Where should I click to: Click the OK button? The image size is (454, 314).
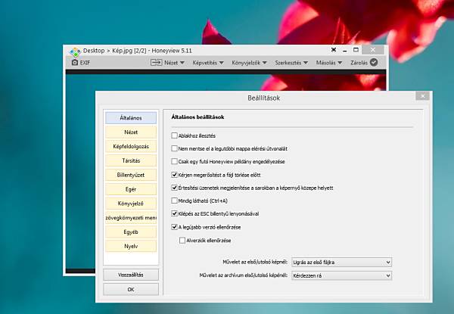point(131,289)
